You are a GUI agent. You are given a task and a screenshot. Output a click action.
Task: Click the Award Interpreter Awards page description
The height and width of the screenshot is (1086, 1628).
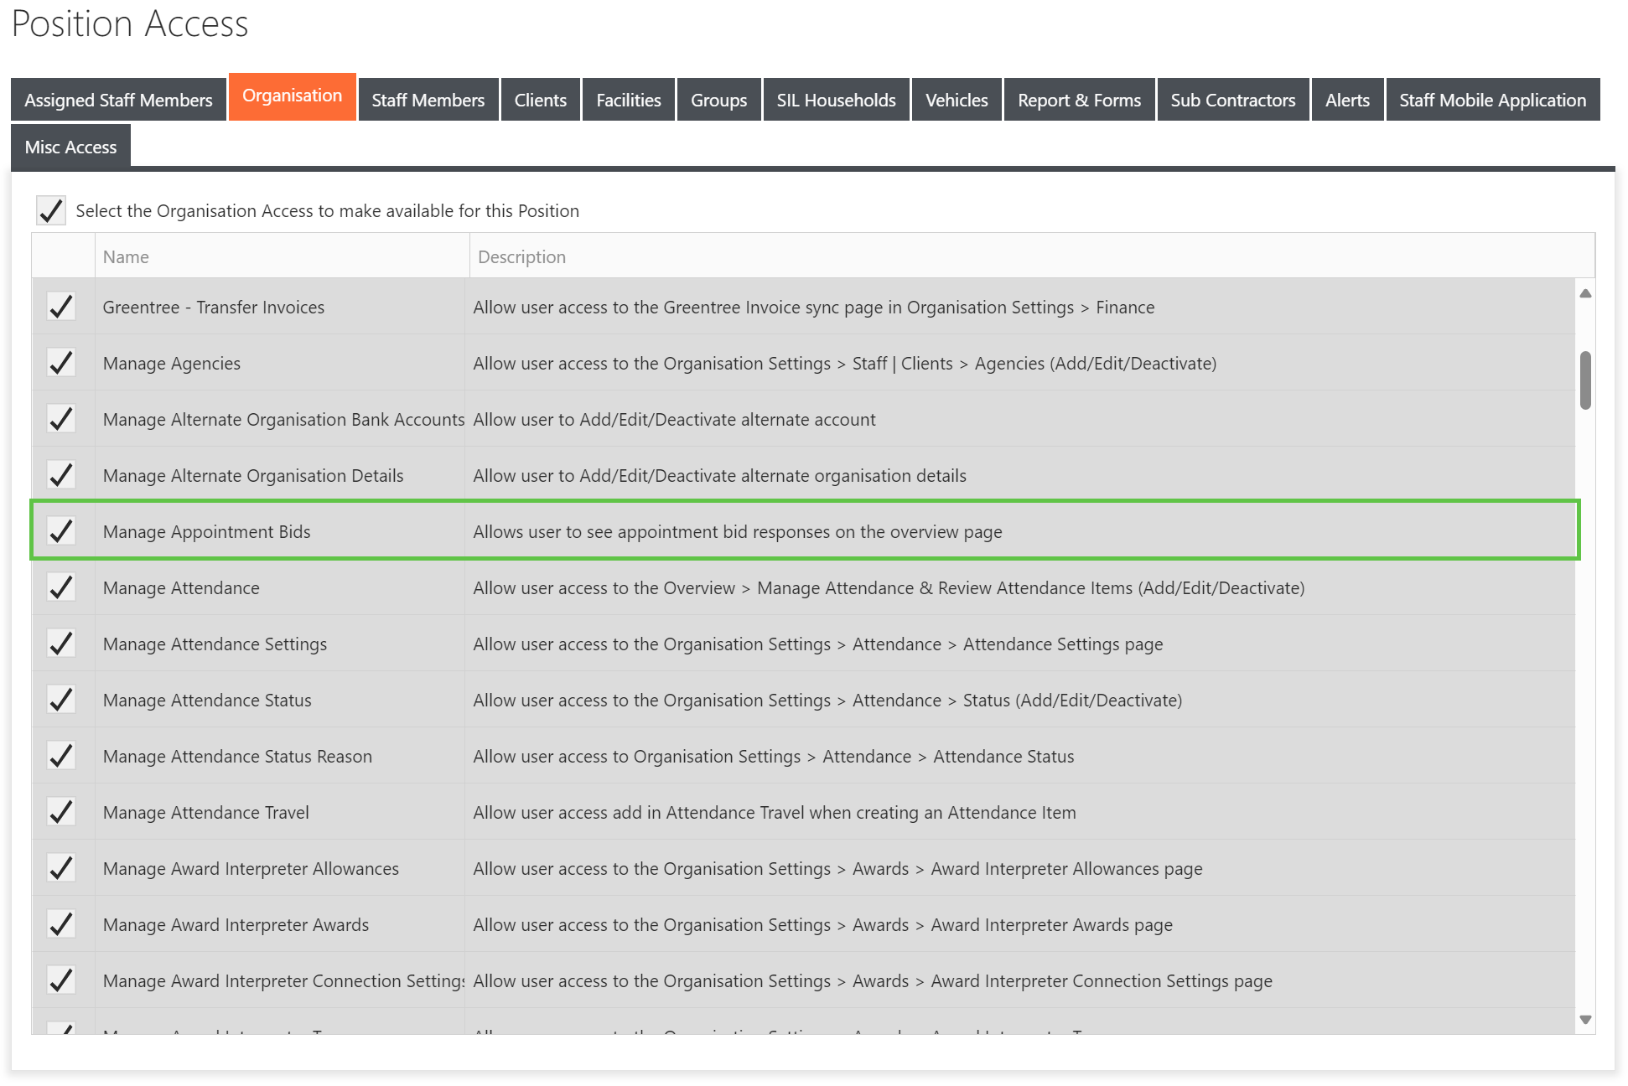823,925
